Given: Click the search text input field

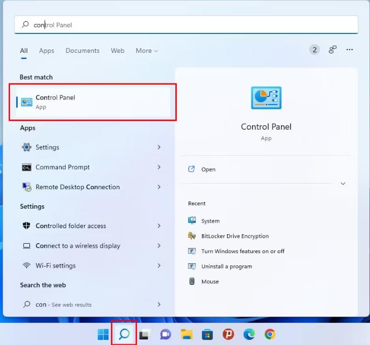Looking at the screenshot, I should tap(186, 24).
